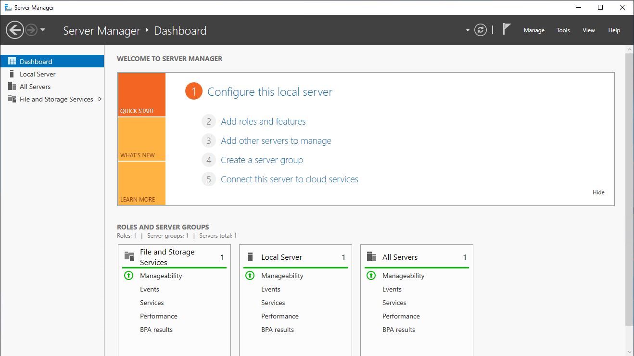Screen dimensions: 634x356
Task: Click step 5 number circle
Action: (209, 179)
